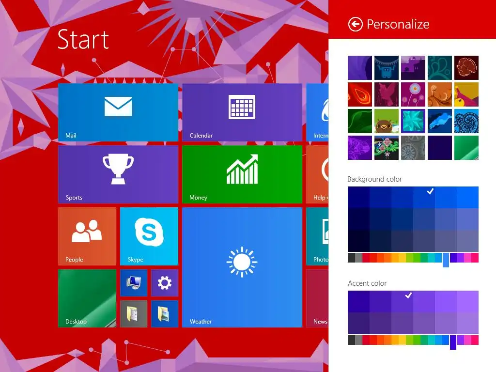Pick the muted gray-blue background swatch at bottom right

tap(467, 241)
